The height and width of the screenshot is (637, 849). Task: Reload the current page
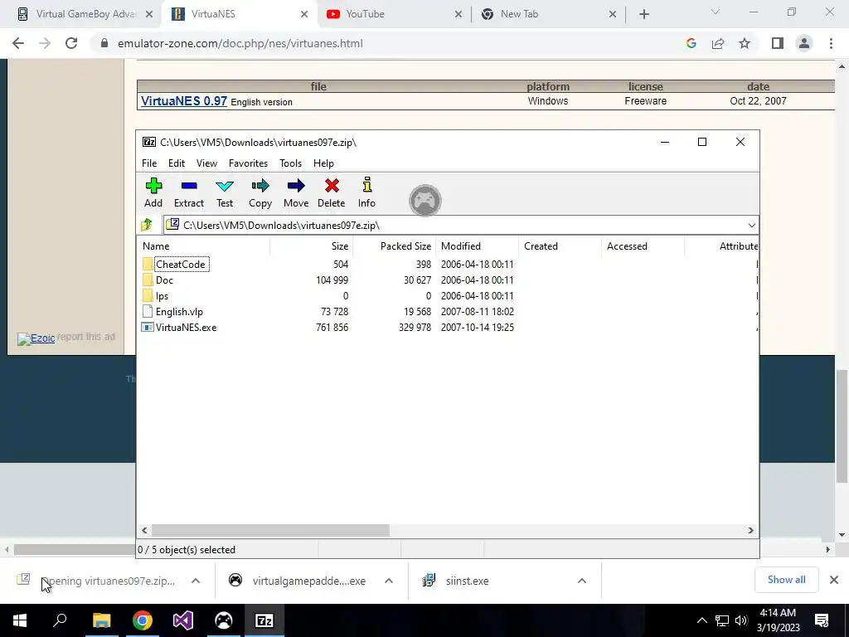pyautogui.click(x=71, y=43)
